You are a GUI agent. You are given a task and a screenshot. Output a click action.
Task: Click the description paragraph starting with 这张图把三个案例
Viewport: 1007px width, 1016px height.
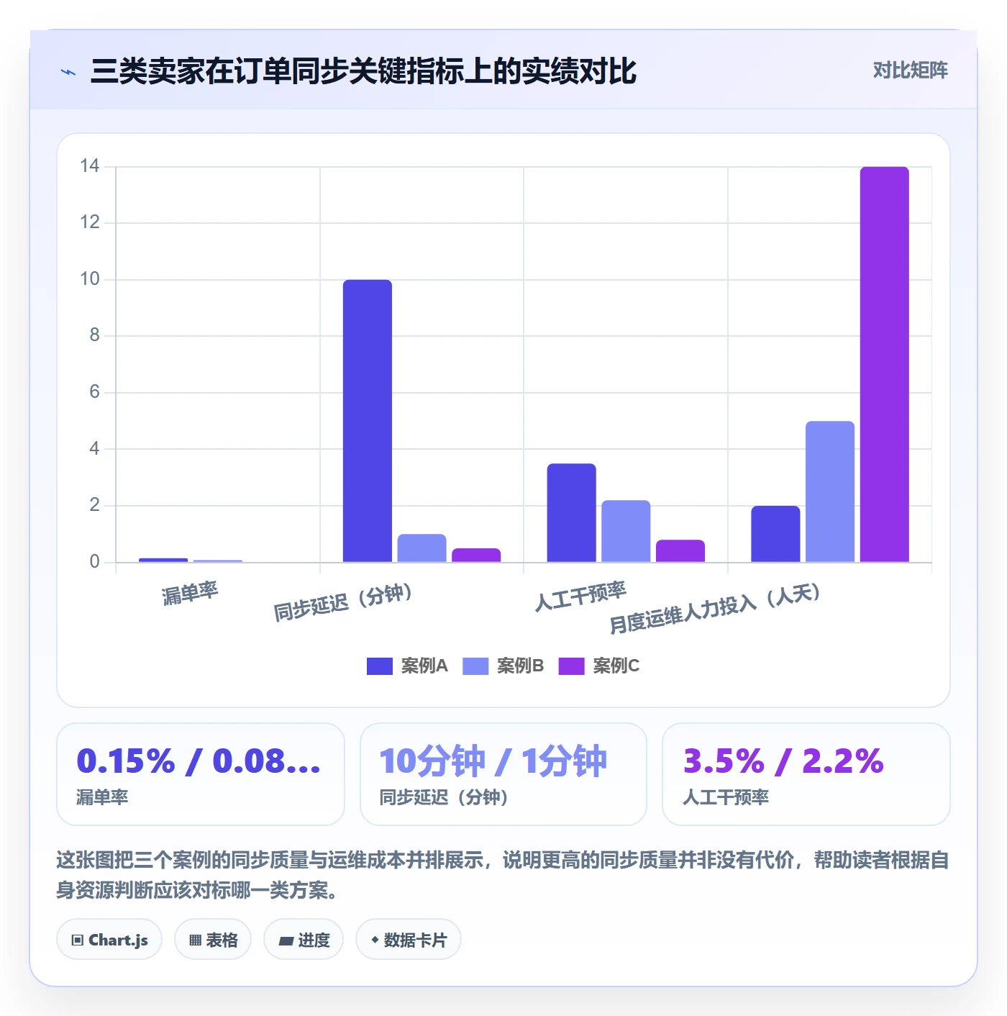click(x=503, y=875)
